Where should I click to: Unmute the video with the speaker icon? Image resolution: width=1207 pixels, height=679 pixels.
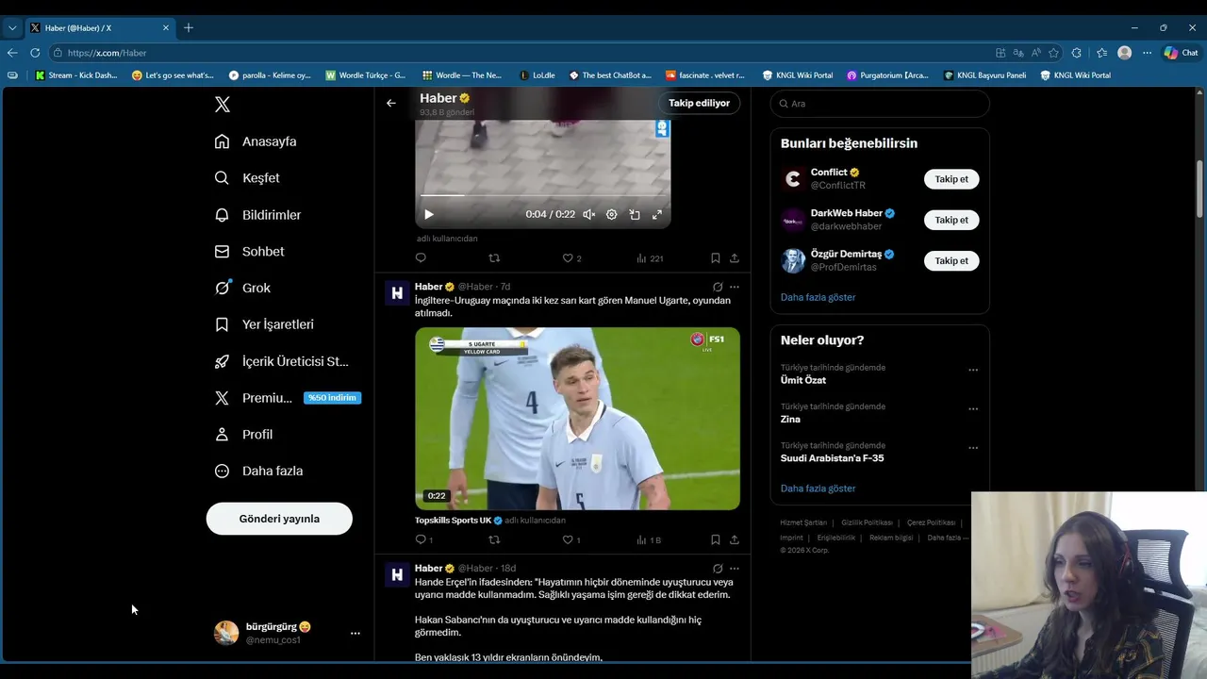(x=588, y=214)
